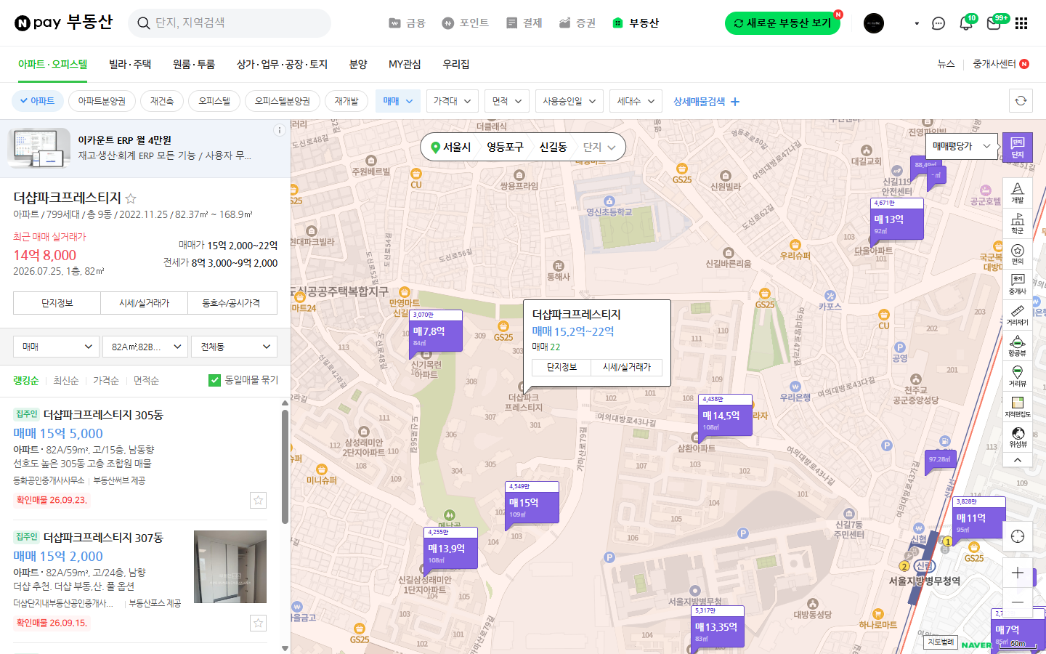The image size is (1046, 654).
Task: Open 시세/실거래가 in left panel
Action: click(x=144, y=303)
